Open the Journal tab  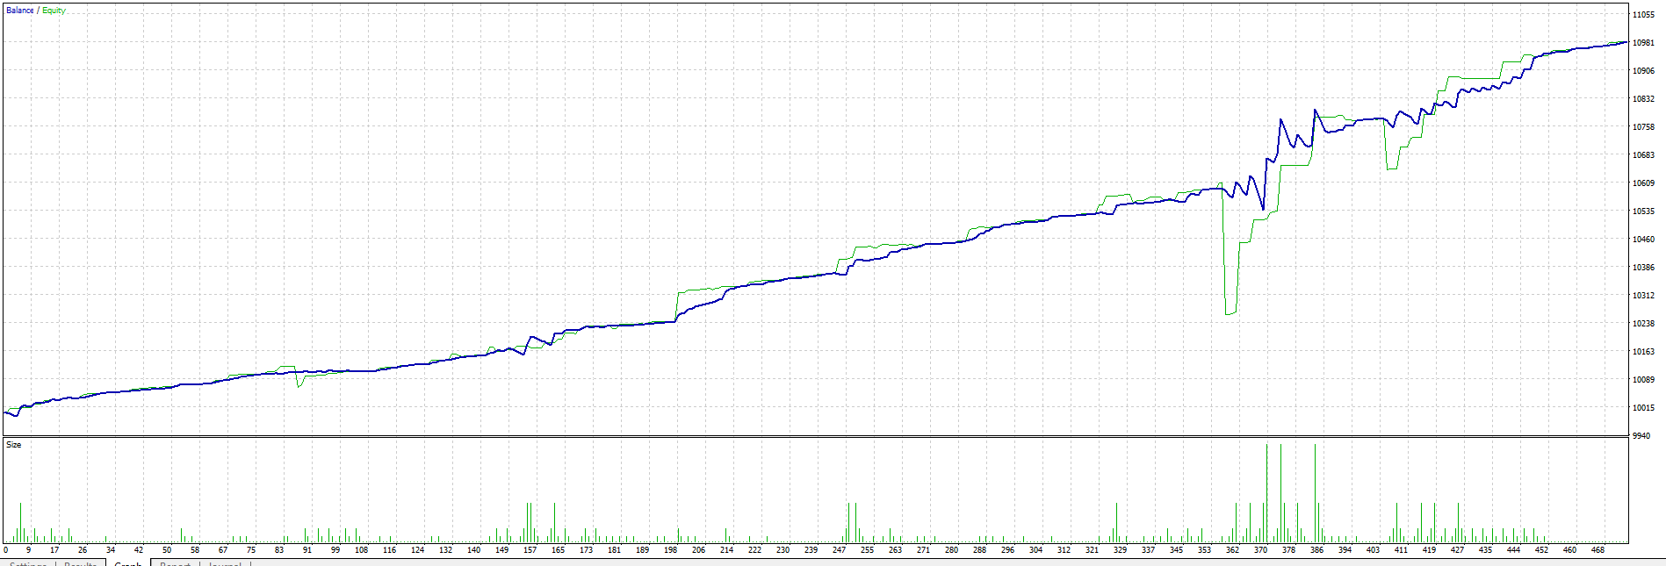coord(225,562)
